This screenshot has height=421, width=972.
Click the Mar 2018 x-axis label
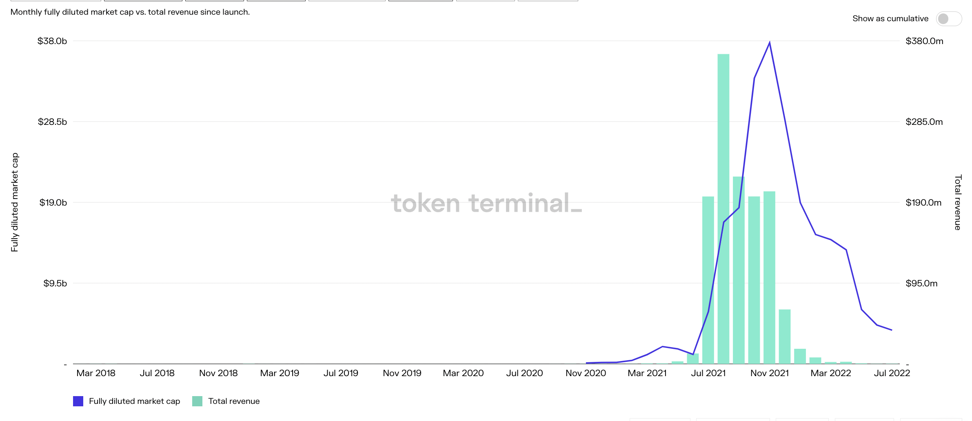(96, 373)
